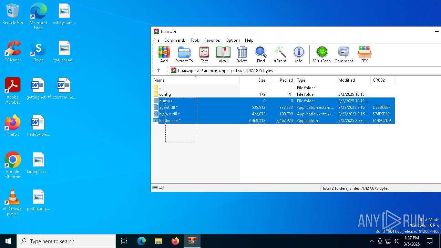Open the Tools menu
Screen dimensions: 441x248
click(x=195, y=40)
